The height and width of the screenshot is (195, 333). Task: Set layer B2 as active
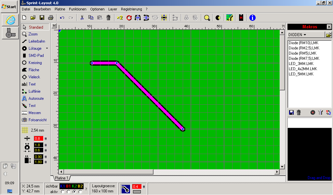pos(80,192)
